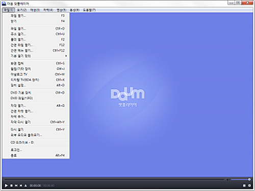Expand the 기본 열기 정의 submenu arrow

tap(66, 56)
